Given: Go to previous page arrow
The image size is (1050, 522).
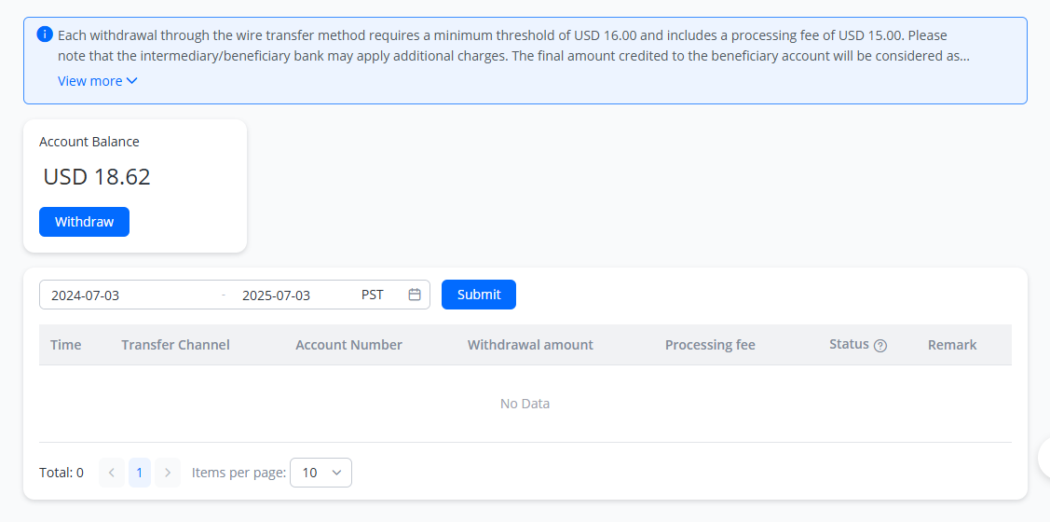Looking at the screenshot, I should tap(111, 473).
